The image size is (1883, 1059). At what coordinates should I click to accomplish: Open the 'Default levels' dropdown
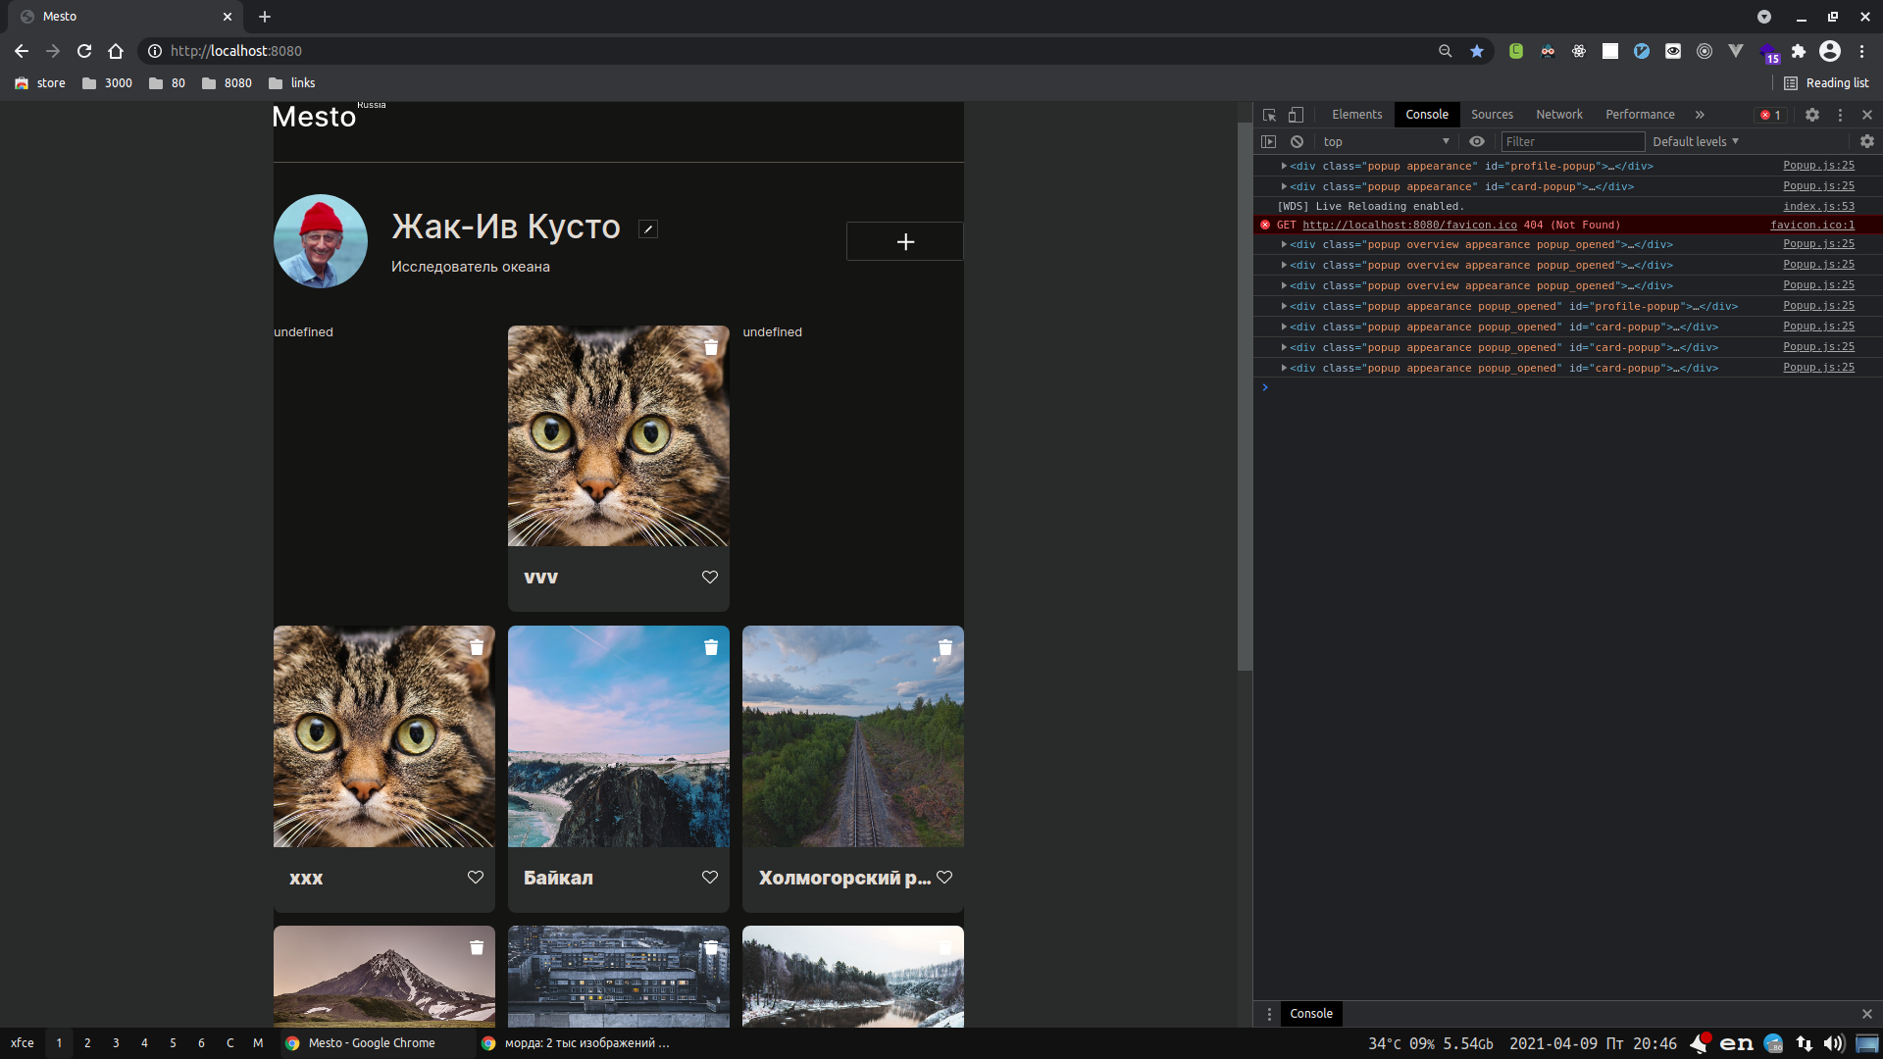click(1696, 141)
